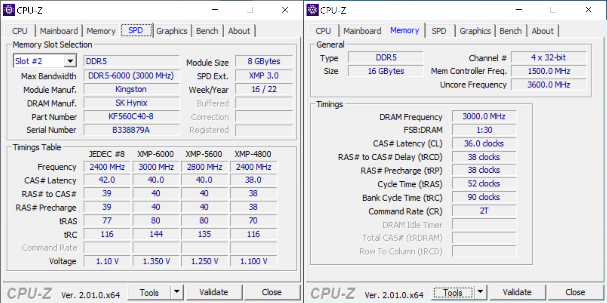Open the About tab in left window

tap(239, 31)
